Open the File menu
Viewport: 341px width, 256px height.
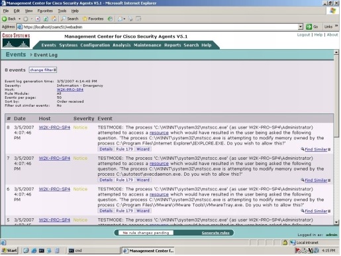point(6,11)
